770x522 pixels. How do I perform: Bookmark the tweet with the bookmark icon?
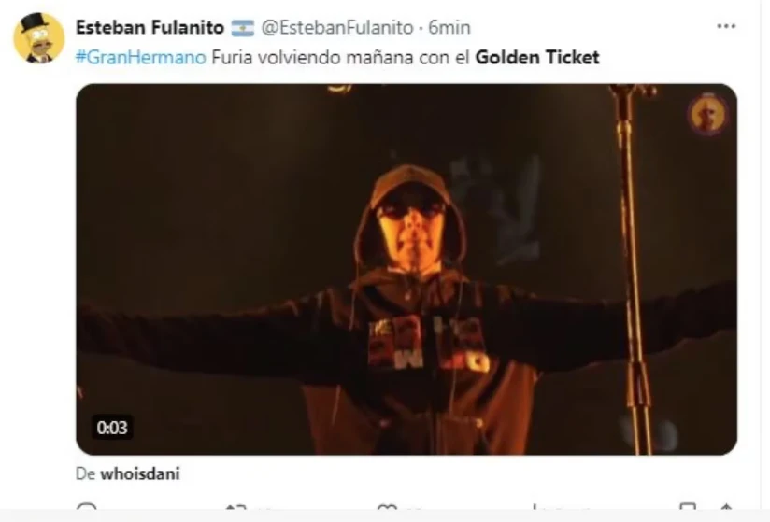point(687,506)
